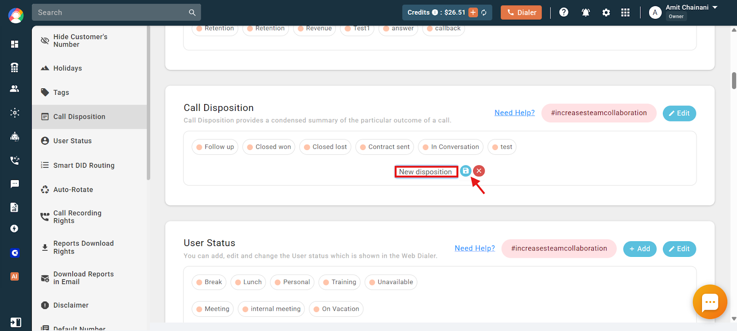
Task: Click the logout door icon at rail bottom
Action: [x=16, y=322]
